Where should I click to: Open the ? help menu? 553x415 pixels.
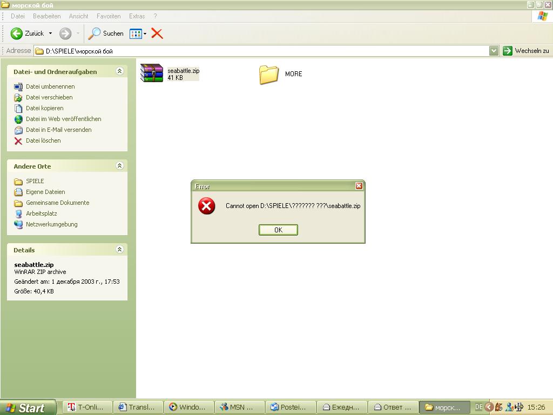(155, 16)
